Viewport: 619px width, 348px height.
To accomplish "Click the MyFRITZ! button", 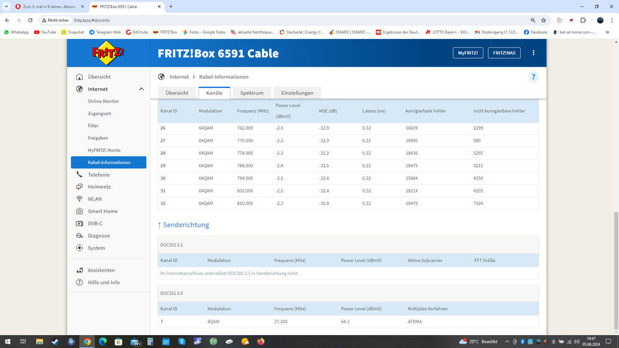I will pyautogui.click(x=468, y=53).
